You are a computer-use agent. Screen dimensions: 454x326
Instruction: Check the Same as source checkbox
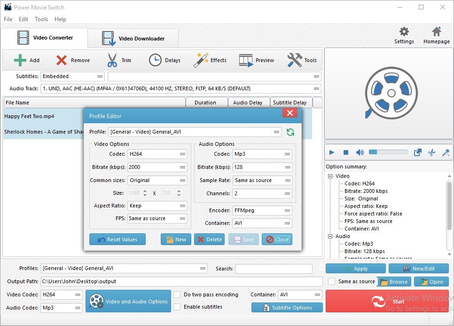pyautogui.click(x=332, y=282)
